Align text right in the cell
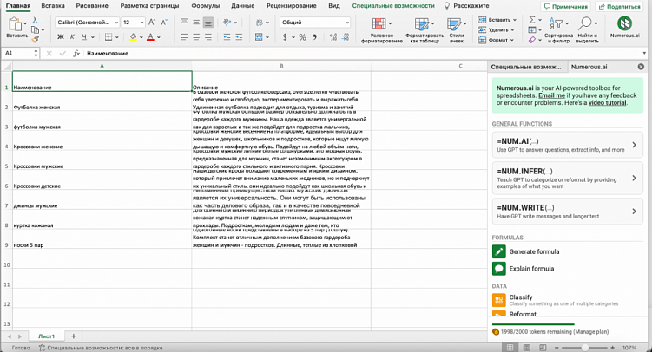 [x=208, y=37]
